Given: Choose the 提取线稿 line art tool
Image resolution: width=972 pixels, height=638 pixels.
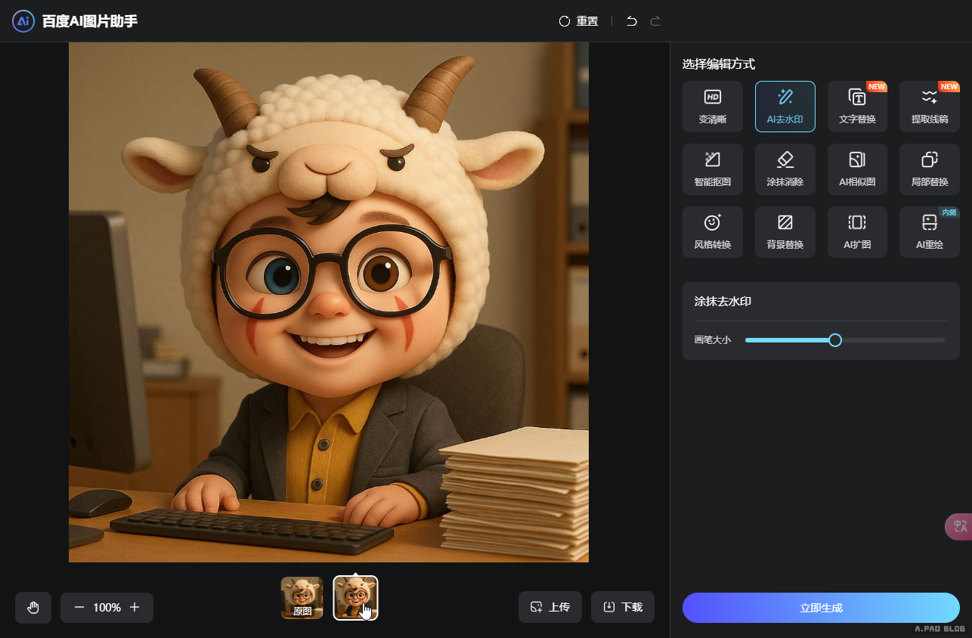Looking at the screenshot, I should (929, 107).
